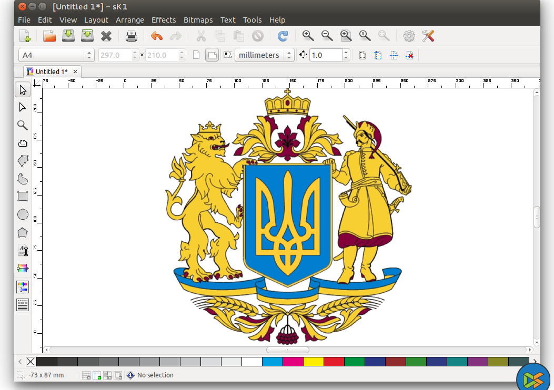This screenshot has width=554, height=390.
Task: Click the Bezier curve tool
Action: coord(23,179)
